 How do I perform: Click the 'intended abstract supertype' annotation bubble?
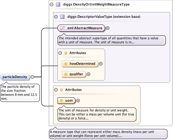tap(112, 40)
